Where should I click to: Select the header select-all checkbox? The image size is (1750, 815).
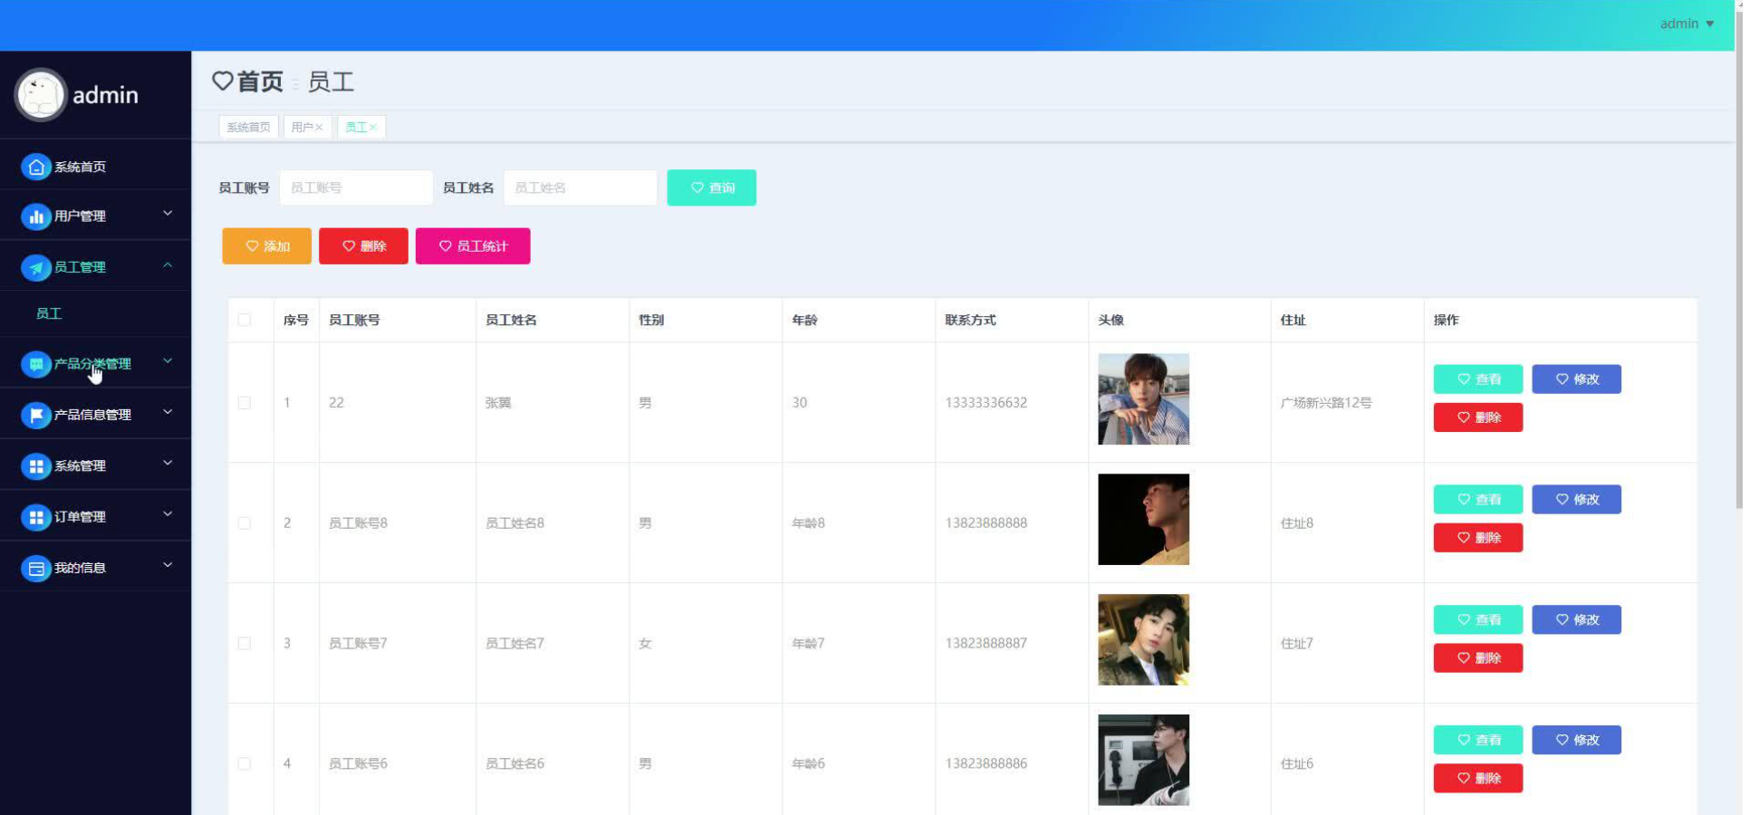pos(245,320)
